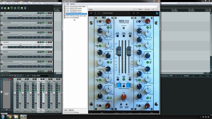212x119 pixels.
Task: Click the MASTER mixer channel strip
Action: click(7, 94)
